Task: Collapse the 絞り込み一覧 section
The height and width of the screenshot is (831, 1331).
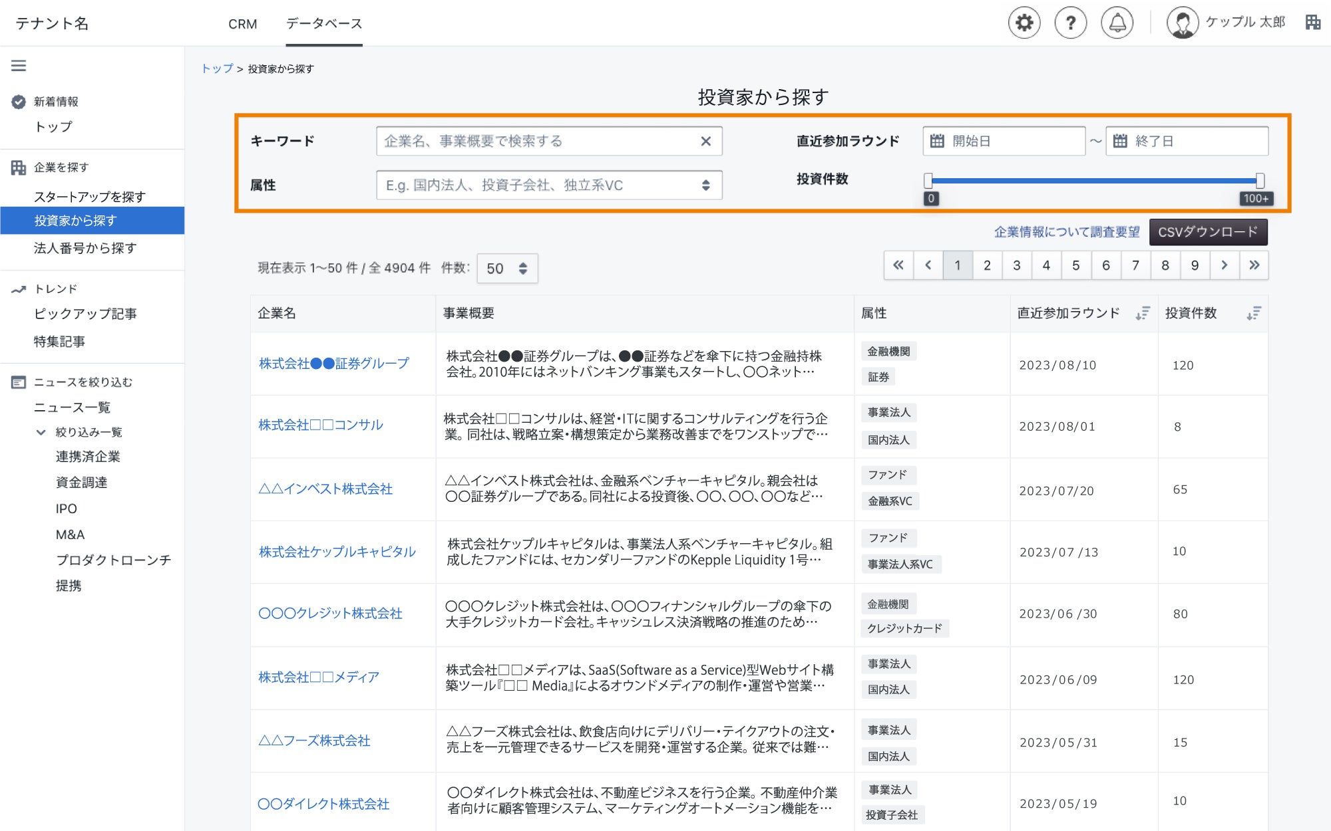Action: point(41,432)
